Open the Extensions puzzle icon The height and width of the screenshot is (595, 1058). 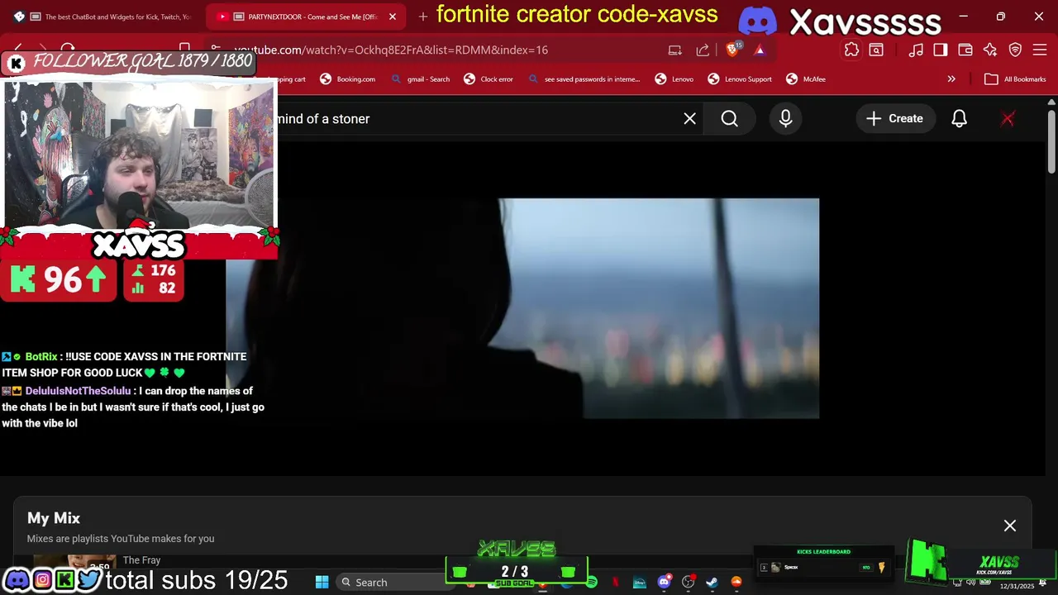pos(851,50)
